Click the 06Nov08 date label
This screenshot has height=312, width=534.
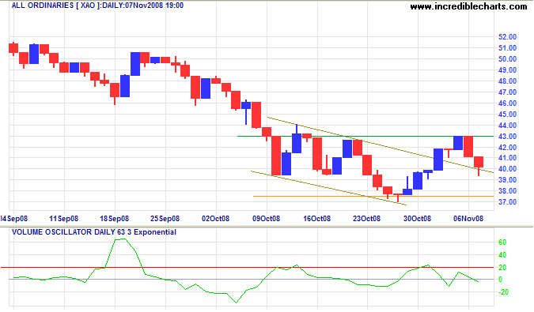[x=468, y=219]
